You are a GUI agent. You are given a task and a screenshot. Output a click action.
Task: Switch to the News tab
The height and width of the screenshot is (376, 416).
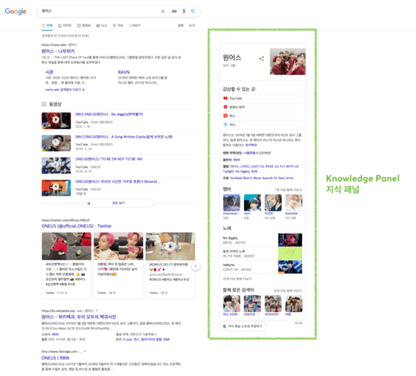[102, 26]
